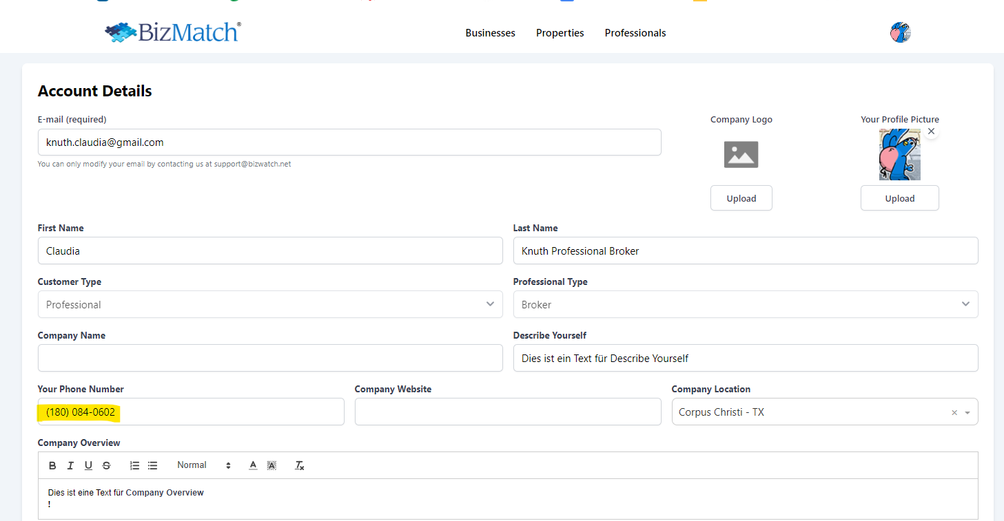Open the Normal text style selector

pos(203,465)
